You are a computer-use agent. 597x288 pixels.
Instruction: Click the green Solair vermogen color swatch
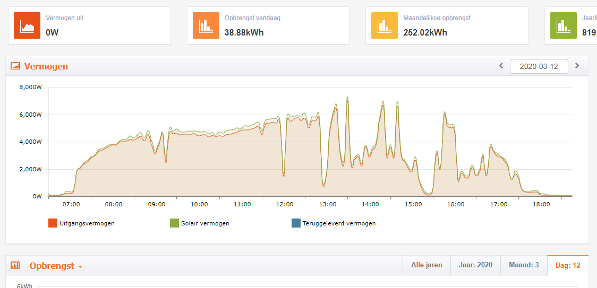tap(174, 223)
